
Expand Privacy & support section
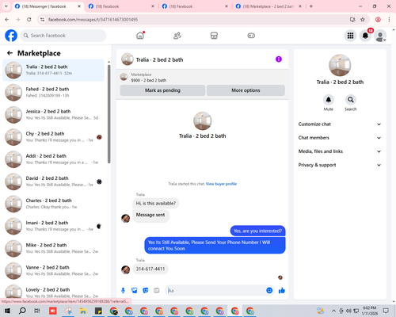point(340,165)
